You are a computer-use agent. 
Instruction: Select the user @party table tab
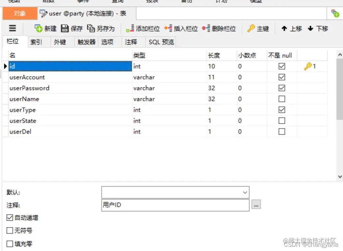pyautogui.click(x=87, y=14)
